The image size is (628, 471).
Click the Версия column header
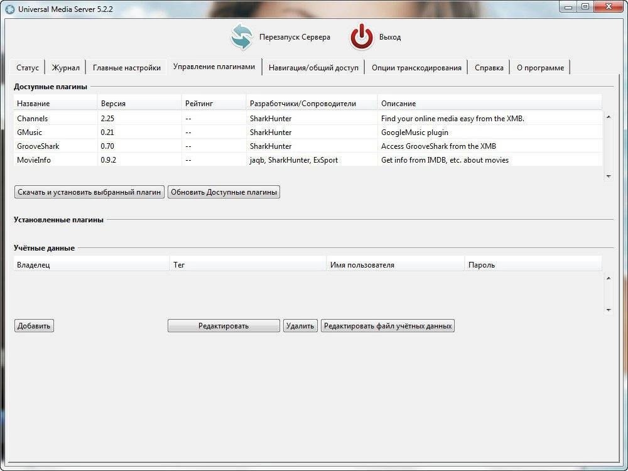[139, 104]
